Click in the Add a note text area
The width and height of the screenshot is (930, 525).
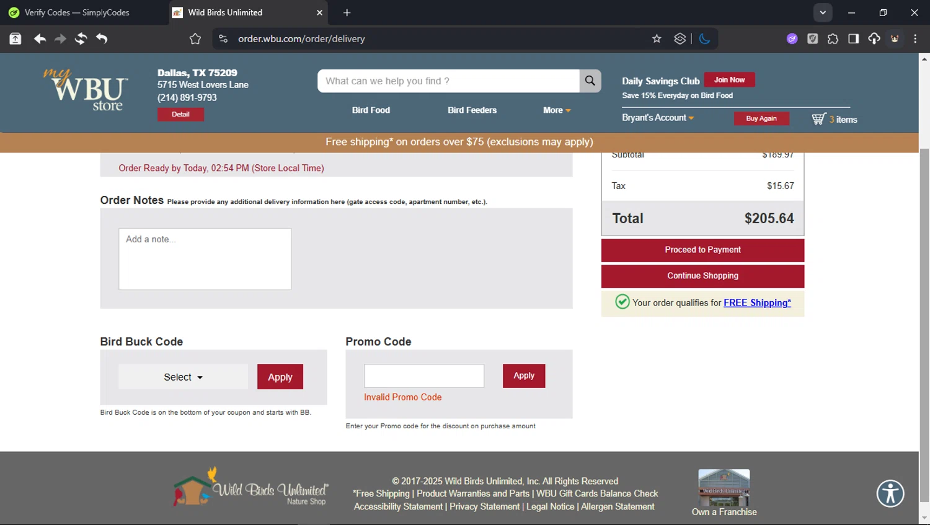[x=205, y=259]
